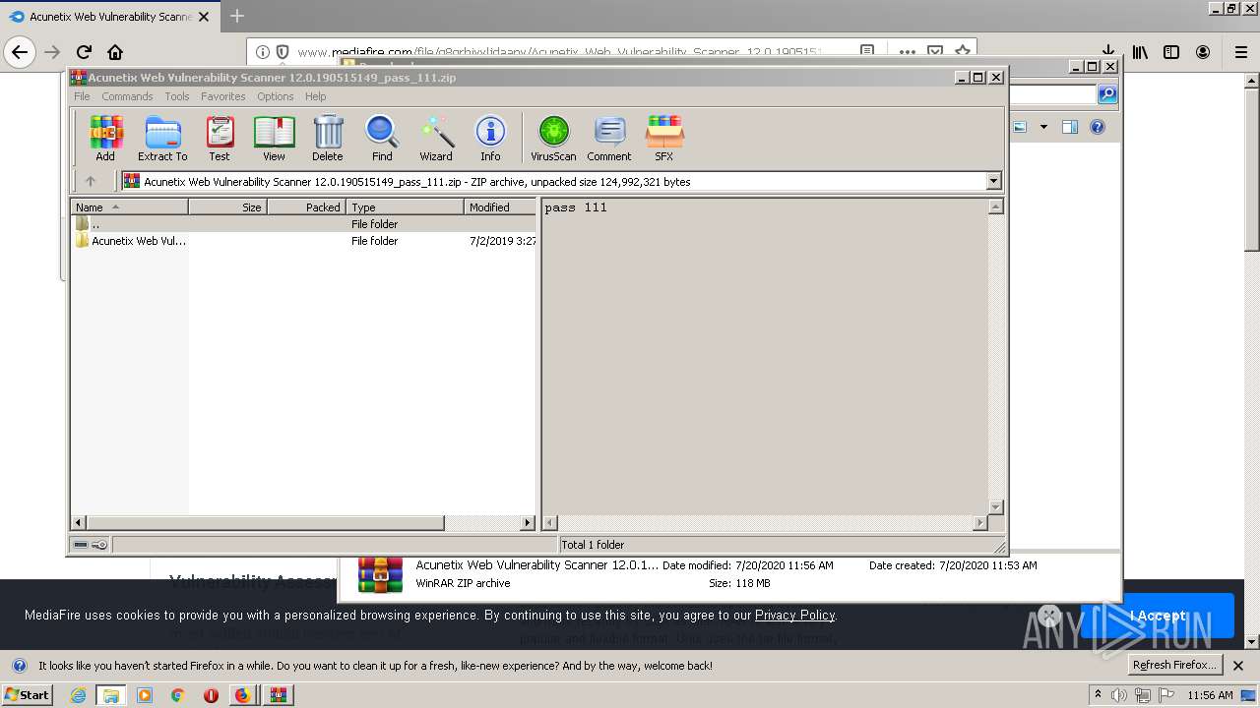1260x708 pixels.
Task: Open the Tools menu
Action: pyautogui.click(x=177, y=96)
